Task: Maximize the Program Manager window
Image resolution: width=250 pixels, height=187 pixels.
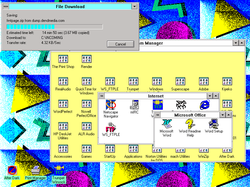Action: [242, 43]
